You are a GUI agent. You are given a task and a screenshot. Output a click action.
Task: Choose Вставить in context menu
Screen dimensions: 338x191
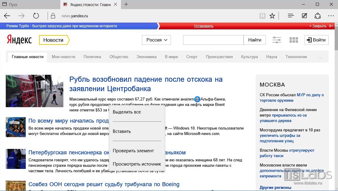point(137,131)
